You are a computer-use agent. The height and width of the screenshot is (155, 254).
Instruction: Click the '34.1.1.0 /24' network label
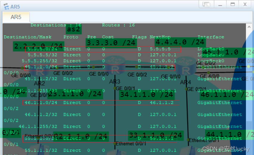(147, 94)
